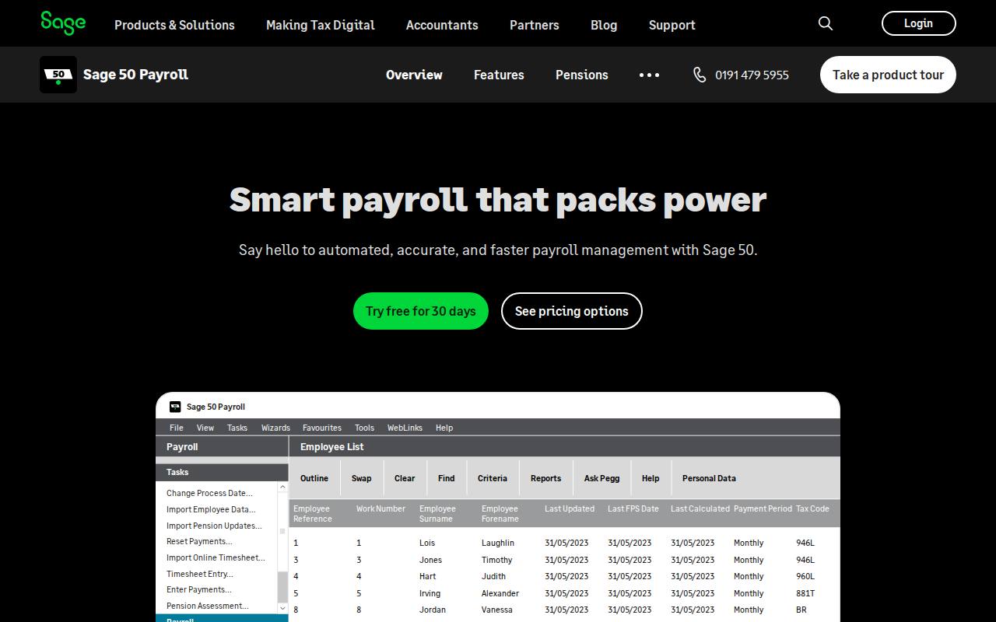Select Timesheet Entry task
The height and width of the screenshot is (622, 996).
pyautogui.click(x=200, y=574)
